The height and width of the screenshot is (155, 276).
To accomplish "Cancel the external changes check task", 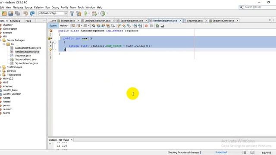I will click(245, 152).
